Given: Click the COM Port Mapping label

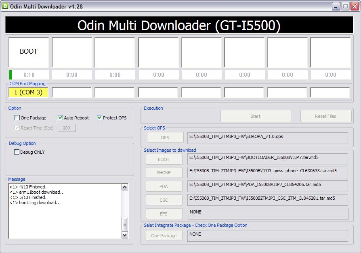Looking at the screenshot, I should point(27,84).
